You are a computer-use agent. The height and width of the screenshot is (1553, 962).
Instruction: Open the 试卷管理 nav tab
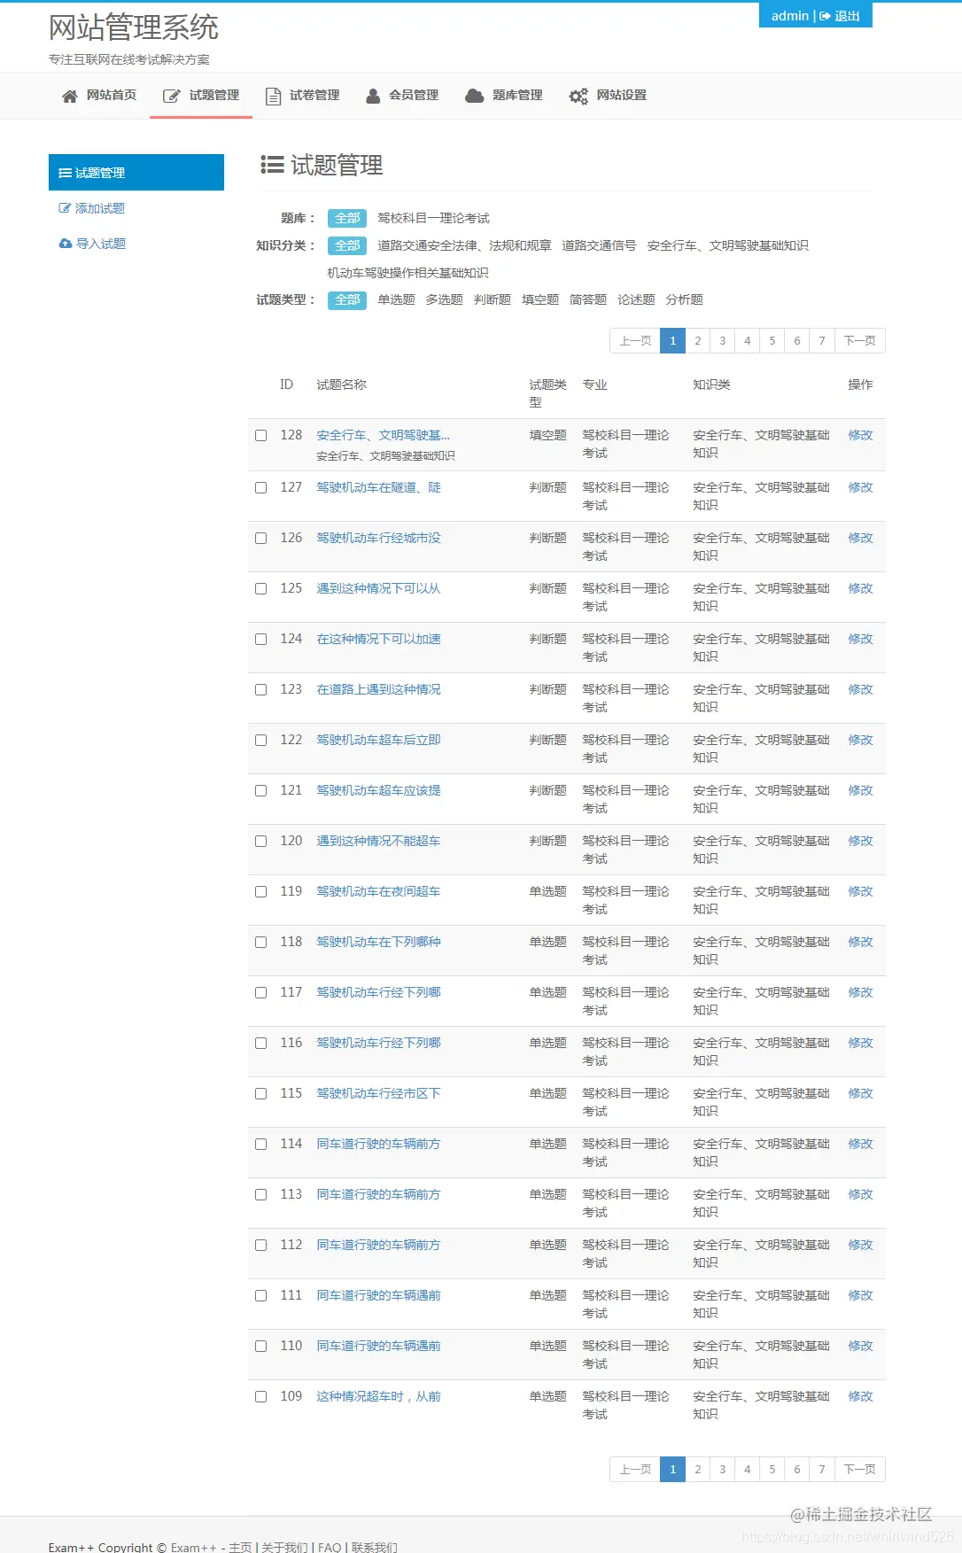[302, 96]
